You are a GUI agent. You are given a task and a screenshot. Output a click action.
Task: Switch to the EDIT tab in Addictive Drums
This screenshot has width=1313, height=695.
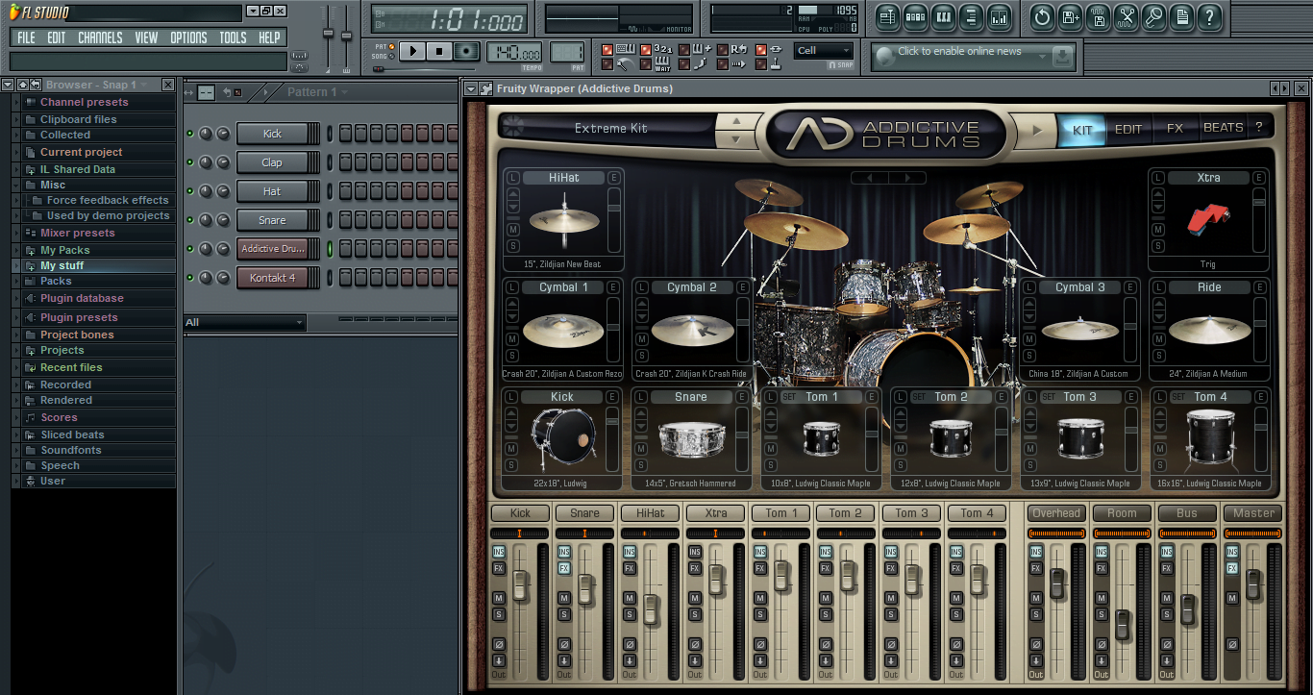coord(1128,129)
